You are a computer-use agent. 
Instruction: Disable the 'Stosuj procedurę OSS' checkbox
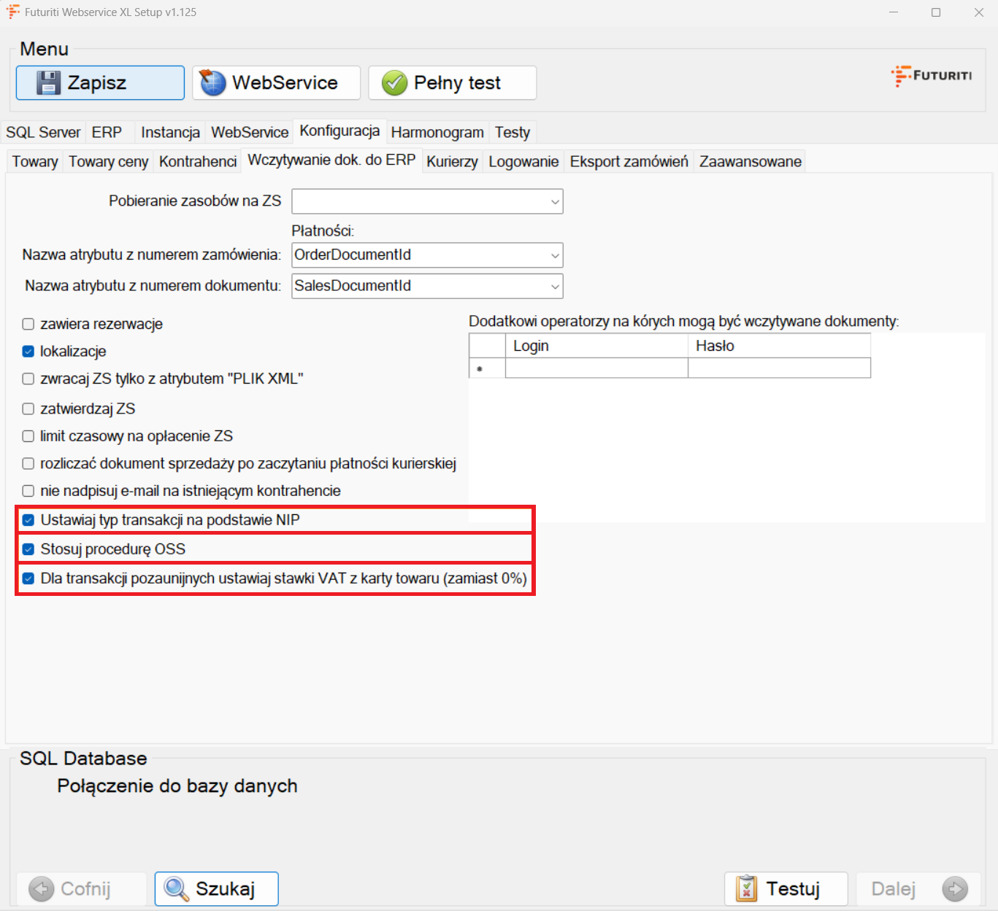click(28, 549)
